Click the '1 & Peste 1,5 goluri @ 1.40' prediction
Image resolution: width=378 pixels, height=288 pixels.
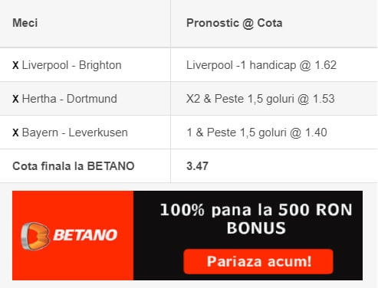257,133
